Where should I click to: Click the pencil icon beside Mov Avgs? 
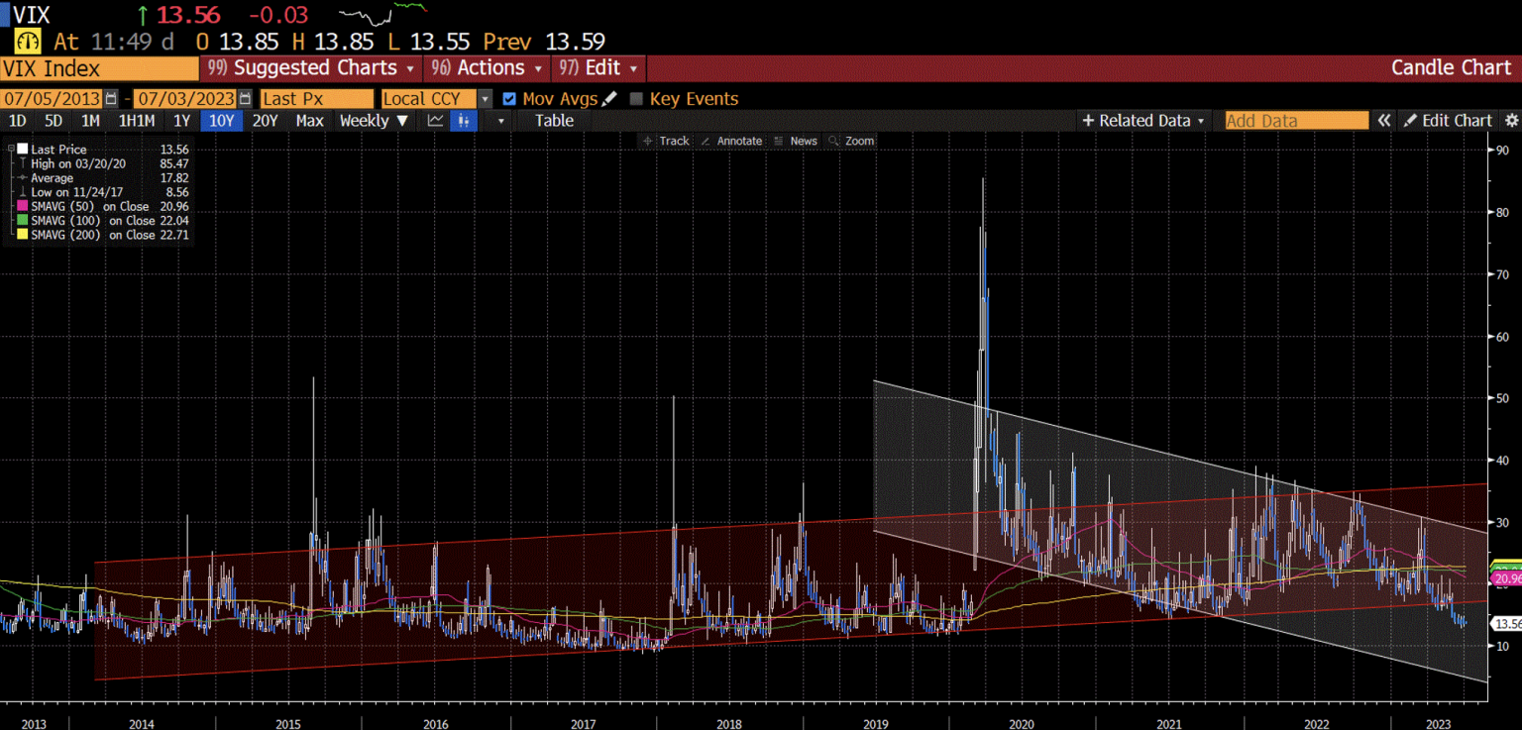[x=609, y=99]
